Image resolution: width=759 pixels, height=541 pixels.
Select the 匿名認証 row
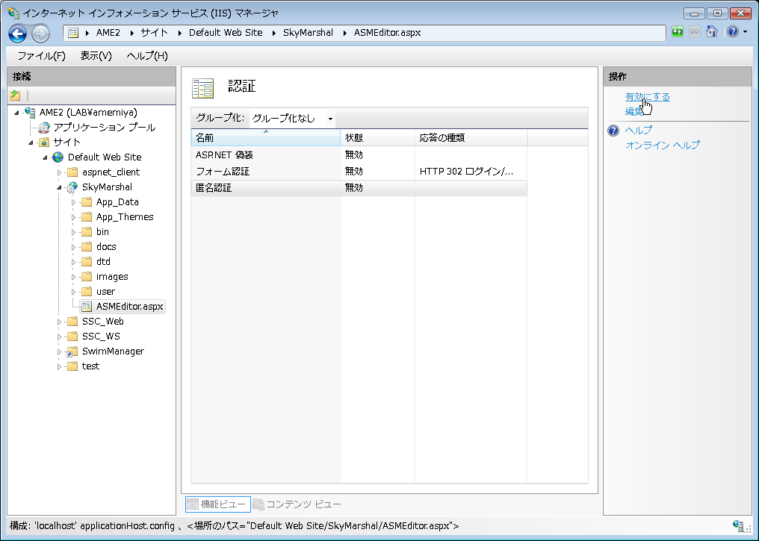tap(359, 188)
